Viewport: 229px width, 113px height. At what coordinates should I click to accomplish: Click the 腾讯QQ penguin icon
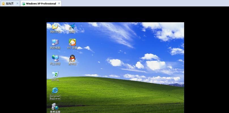(x=72, y=58)
